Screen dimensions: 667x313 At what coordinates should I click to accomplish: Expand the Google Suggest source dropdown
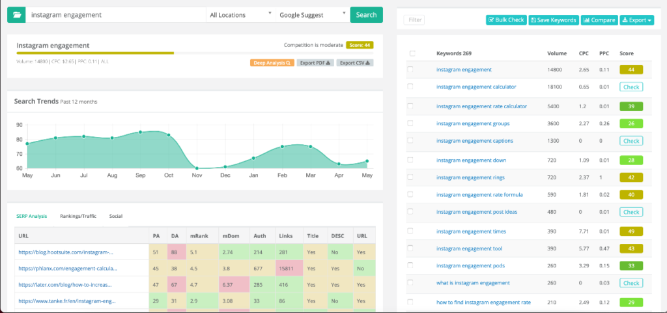pyautogui.click(x=311, y=14)
